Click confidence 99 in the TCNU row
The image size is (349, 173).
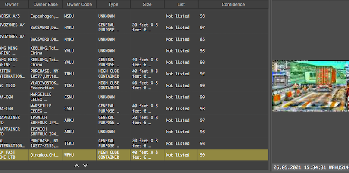pyautogui.click(x=202, y=85)
